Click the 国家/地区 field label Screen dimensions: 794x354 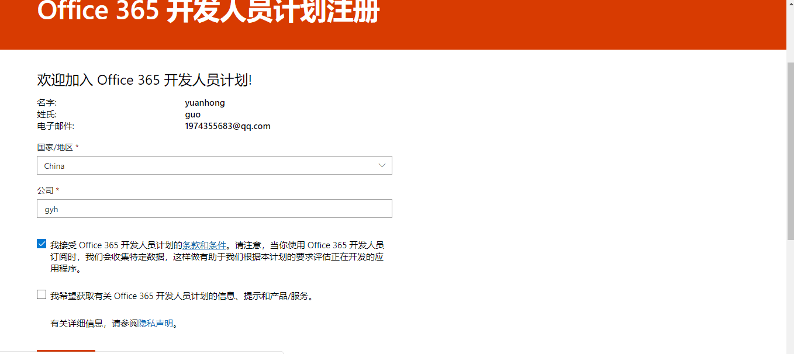pos(57,147)
